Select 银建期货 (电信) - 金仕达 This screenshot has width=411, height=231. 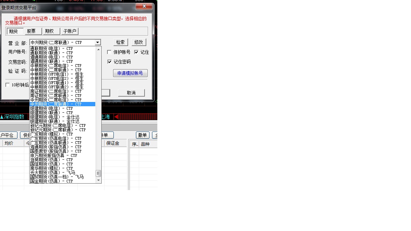click(x=62, y=117)
